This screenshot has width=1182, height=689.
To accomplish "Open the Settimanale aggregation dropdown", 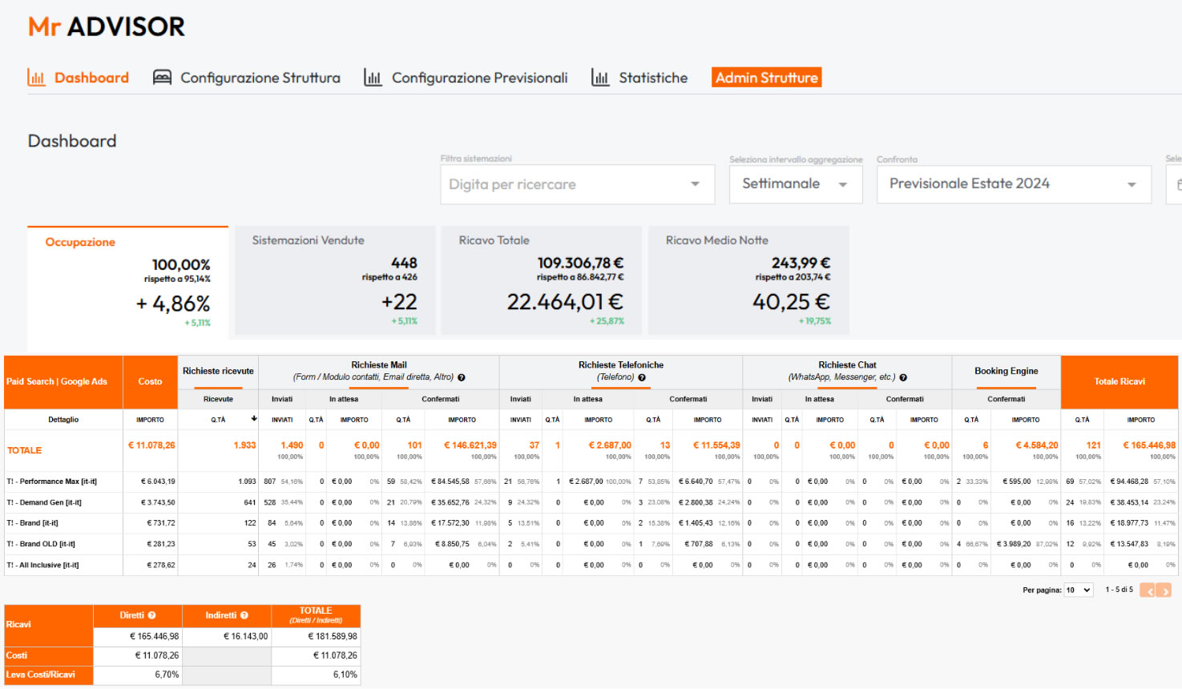I will tap(796, 184).
